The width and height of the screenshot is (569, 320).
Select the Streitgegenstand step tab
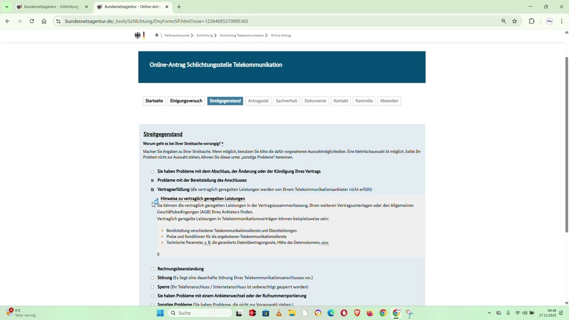pos(225,101)
